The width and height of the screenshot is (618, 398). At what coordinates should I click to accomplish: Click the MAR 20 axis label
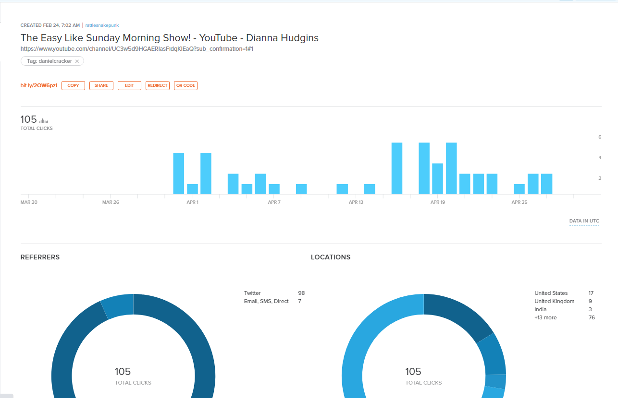(29, 202)
